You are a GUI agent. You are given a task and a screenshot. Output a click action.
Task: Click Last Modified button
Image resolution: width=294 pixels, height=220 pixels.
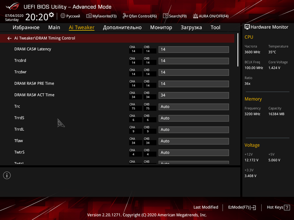click(x=206, y=207)
